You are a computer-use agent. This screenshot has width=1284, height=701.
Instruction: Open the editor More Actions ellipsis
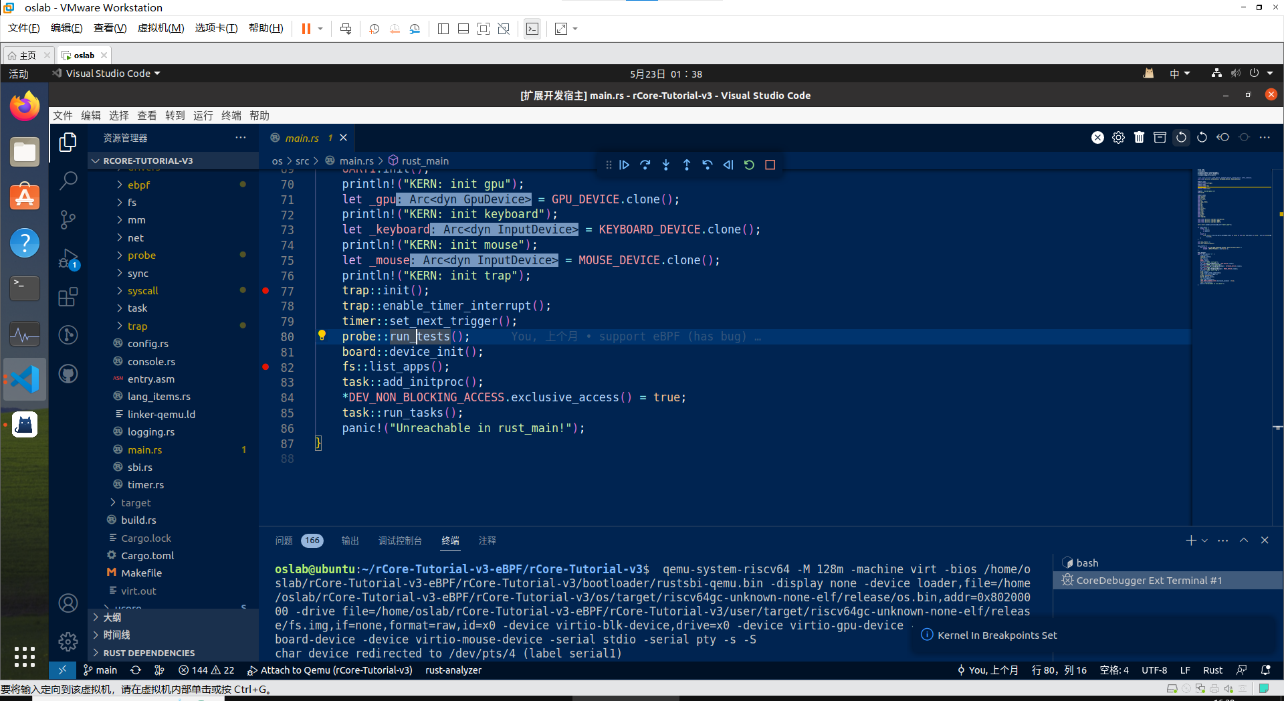[1264, 137]
